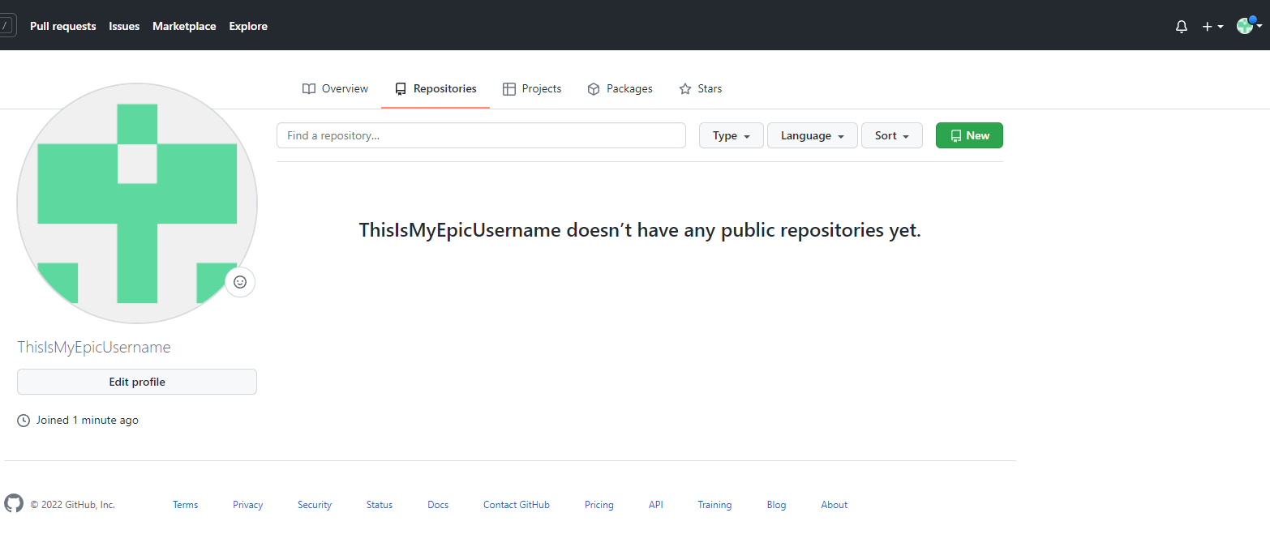Click the Packages box icon

pos(593,88)
